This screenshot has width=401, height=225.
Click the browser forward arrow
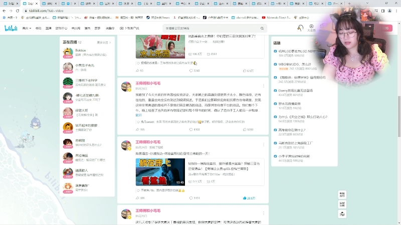(11, 10)
